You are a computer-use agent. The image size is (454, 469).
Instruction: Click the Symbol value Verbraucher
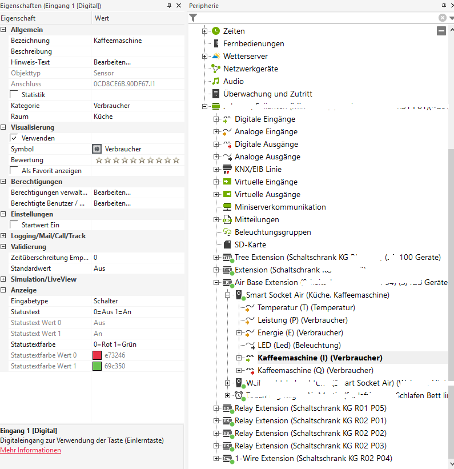click(123, 149)
